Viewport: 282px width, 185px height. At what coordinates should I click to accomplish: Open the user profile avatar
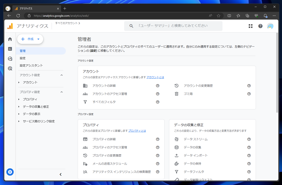[270, 26]
